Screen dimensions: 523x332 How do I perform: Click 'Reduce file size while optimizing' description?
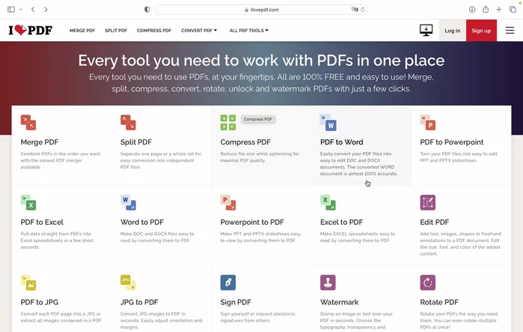pos(260,157)
